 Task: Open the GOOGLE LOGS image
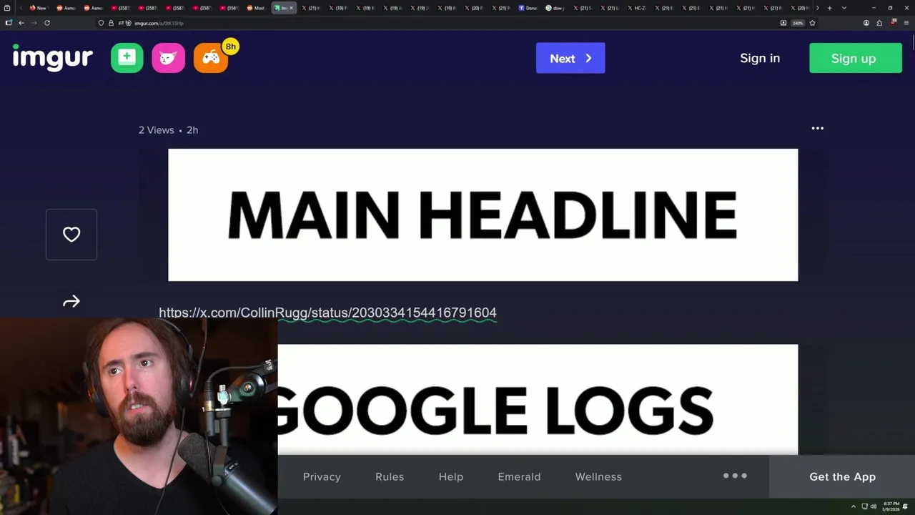538,399
